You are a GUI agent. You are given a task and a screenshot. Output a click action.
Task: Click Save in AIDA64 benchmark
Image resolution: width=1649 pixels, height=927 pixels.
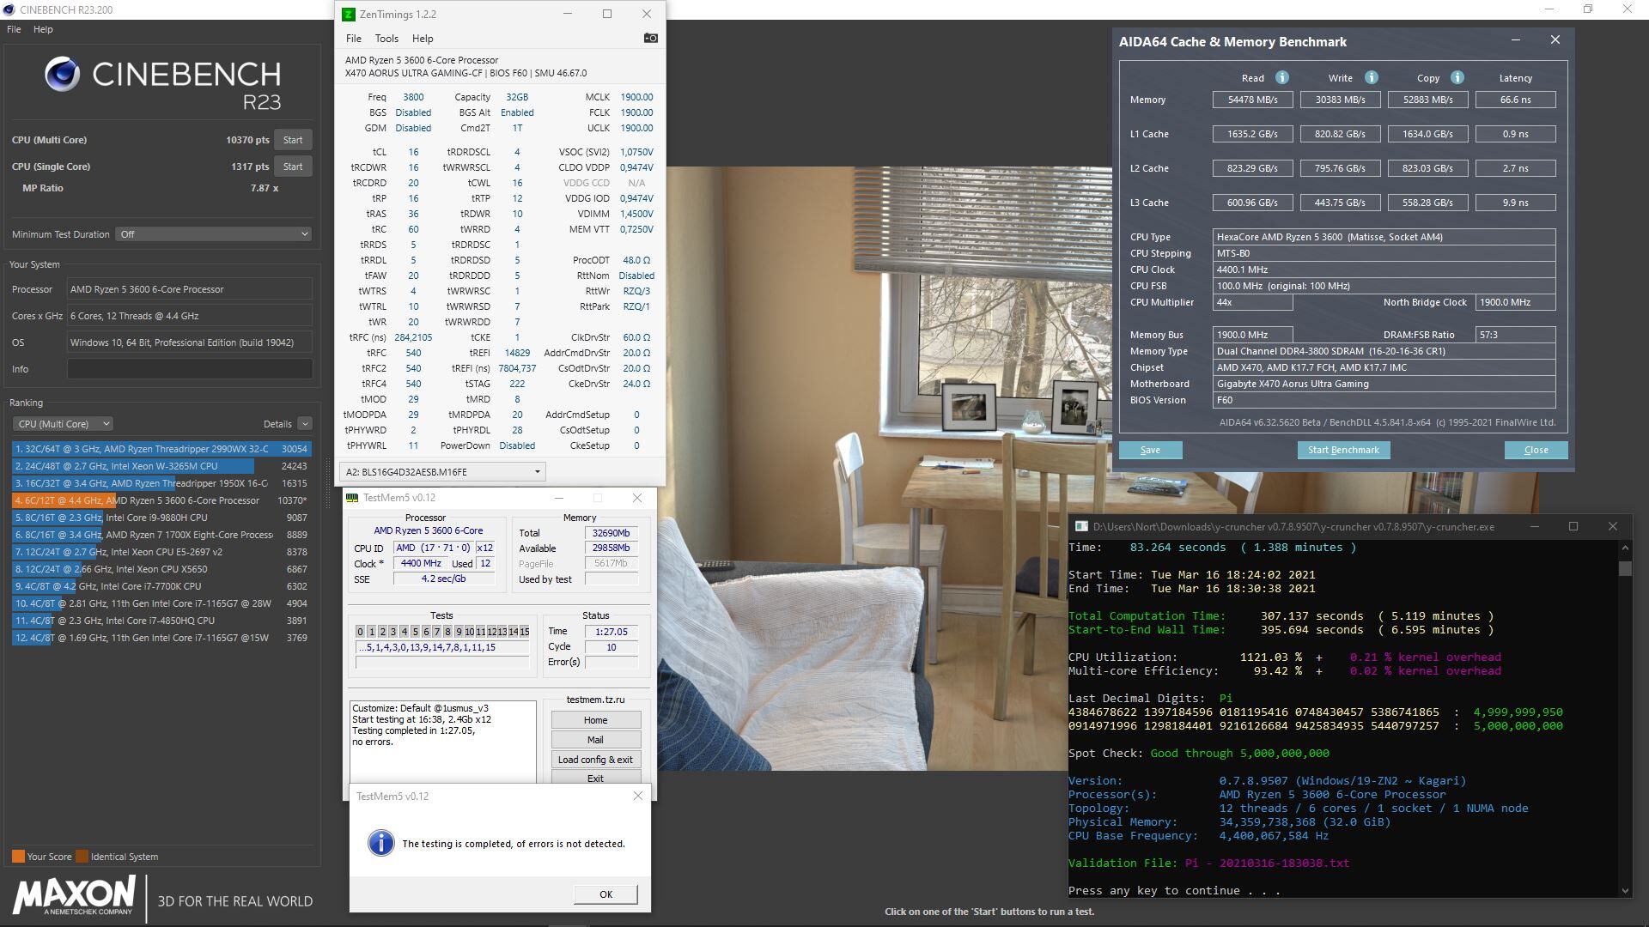coord(1150,451)
